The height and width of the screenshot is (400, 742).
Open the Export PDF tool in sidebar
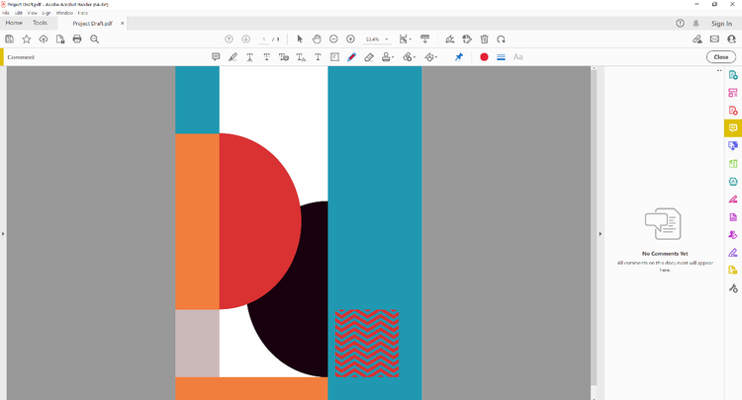(x=733, y=75)
